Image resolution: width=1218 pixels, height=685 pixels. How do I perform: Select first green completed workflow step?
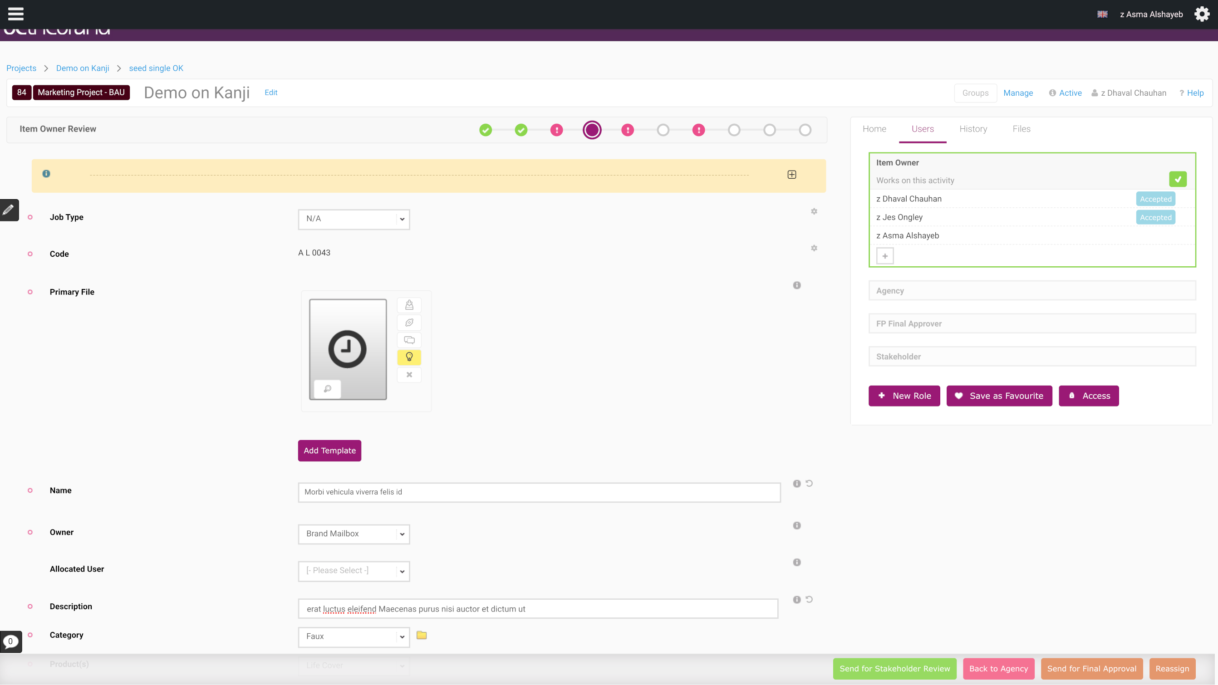486,130
